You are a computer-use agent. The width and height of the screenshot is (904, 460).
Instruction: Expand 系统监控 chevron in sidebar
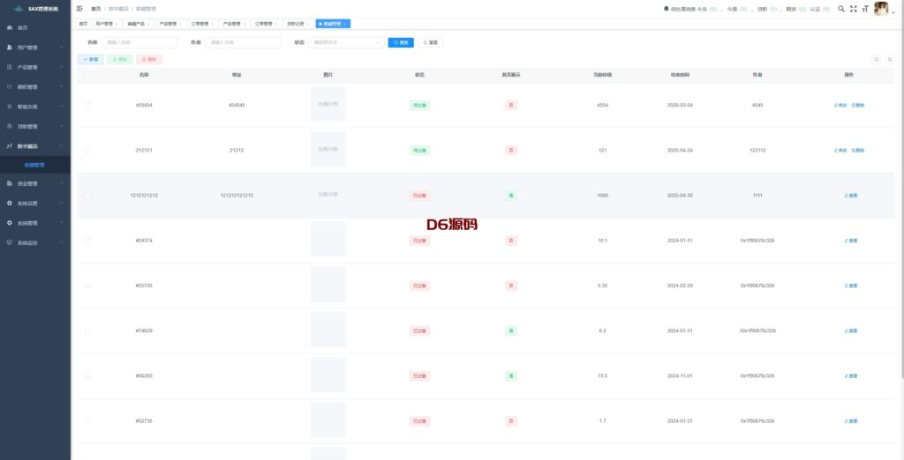[x=61, y=242]
